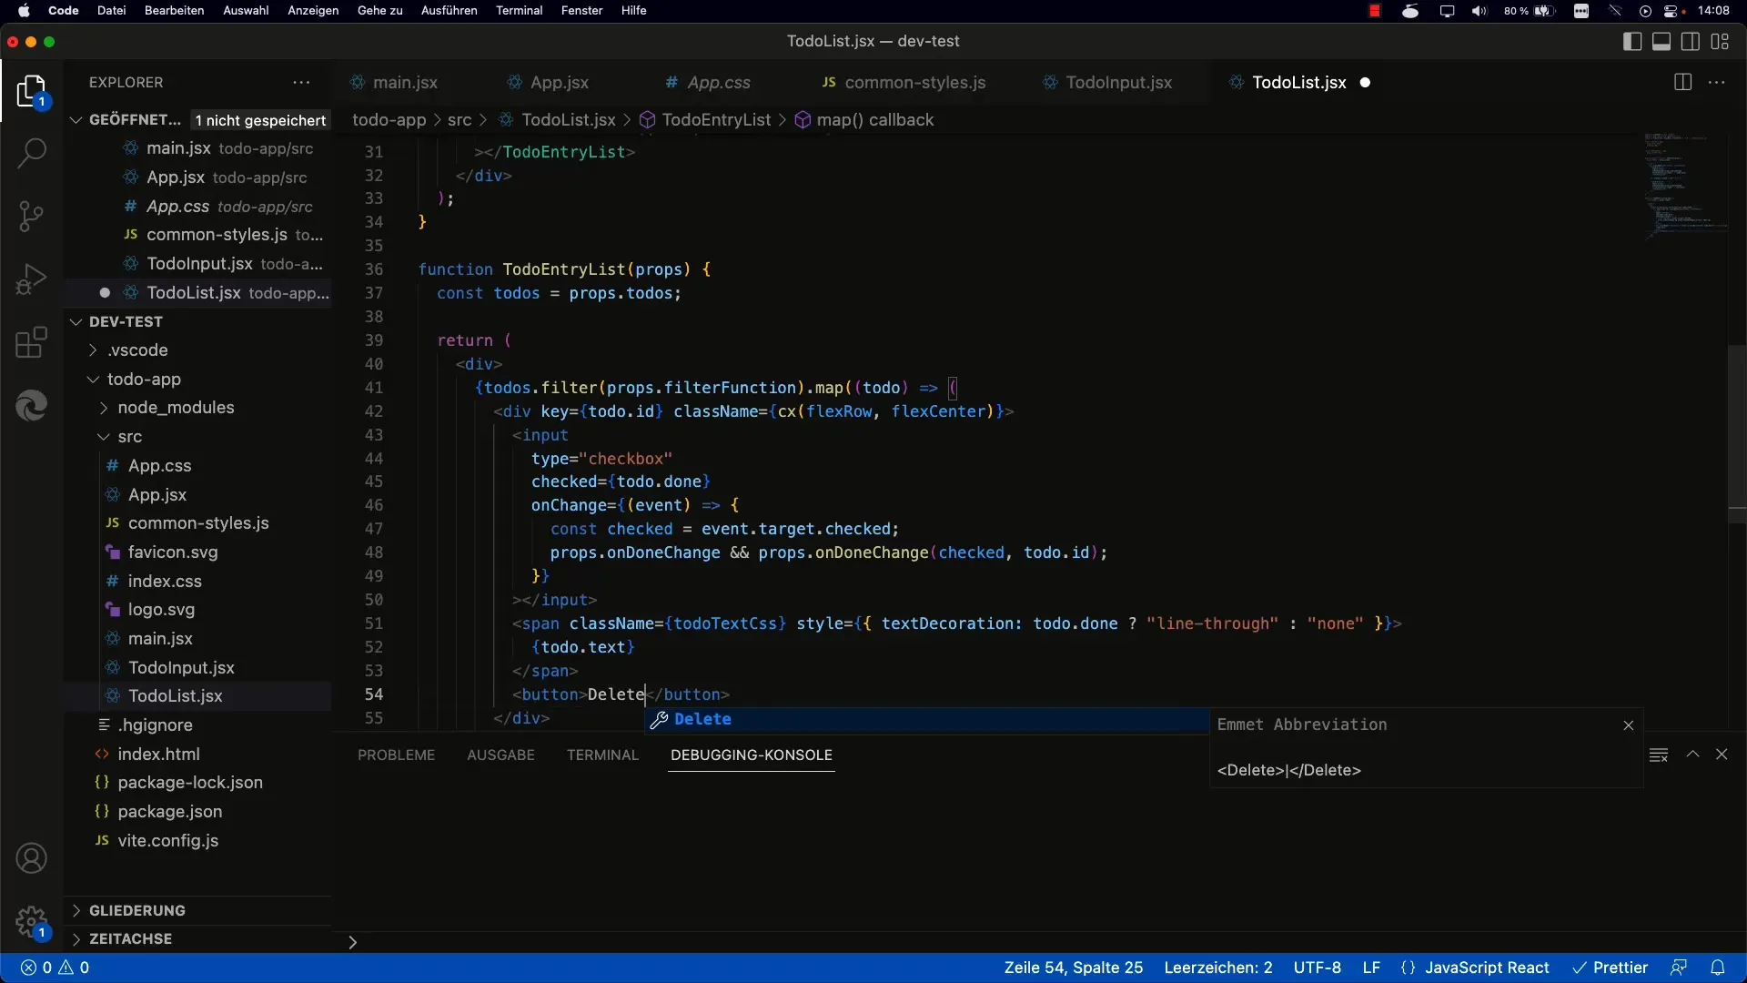This screenshot has height=983, width=1747.
Task: Open package.json in the file tree
Action: 169,811
